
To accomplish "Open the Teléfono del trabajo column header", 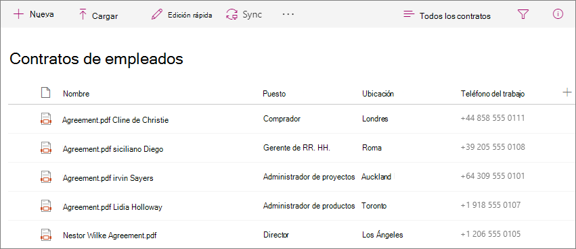I will point(493,94).
